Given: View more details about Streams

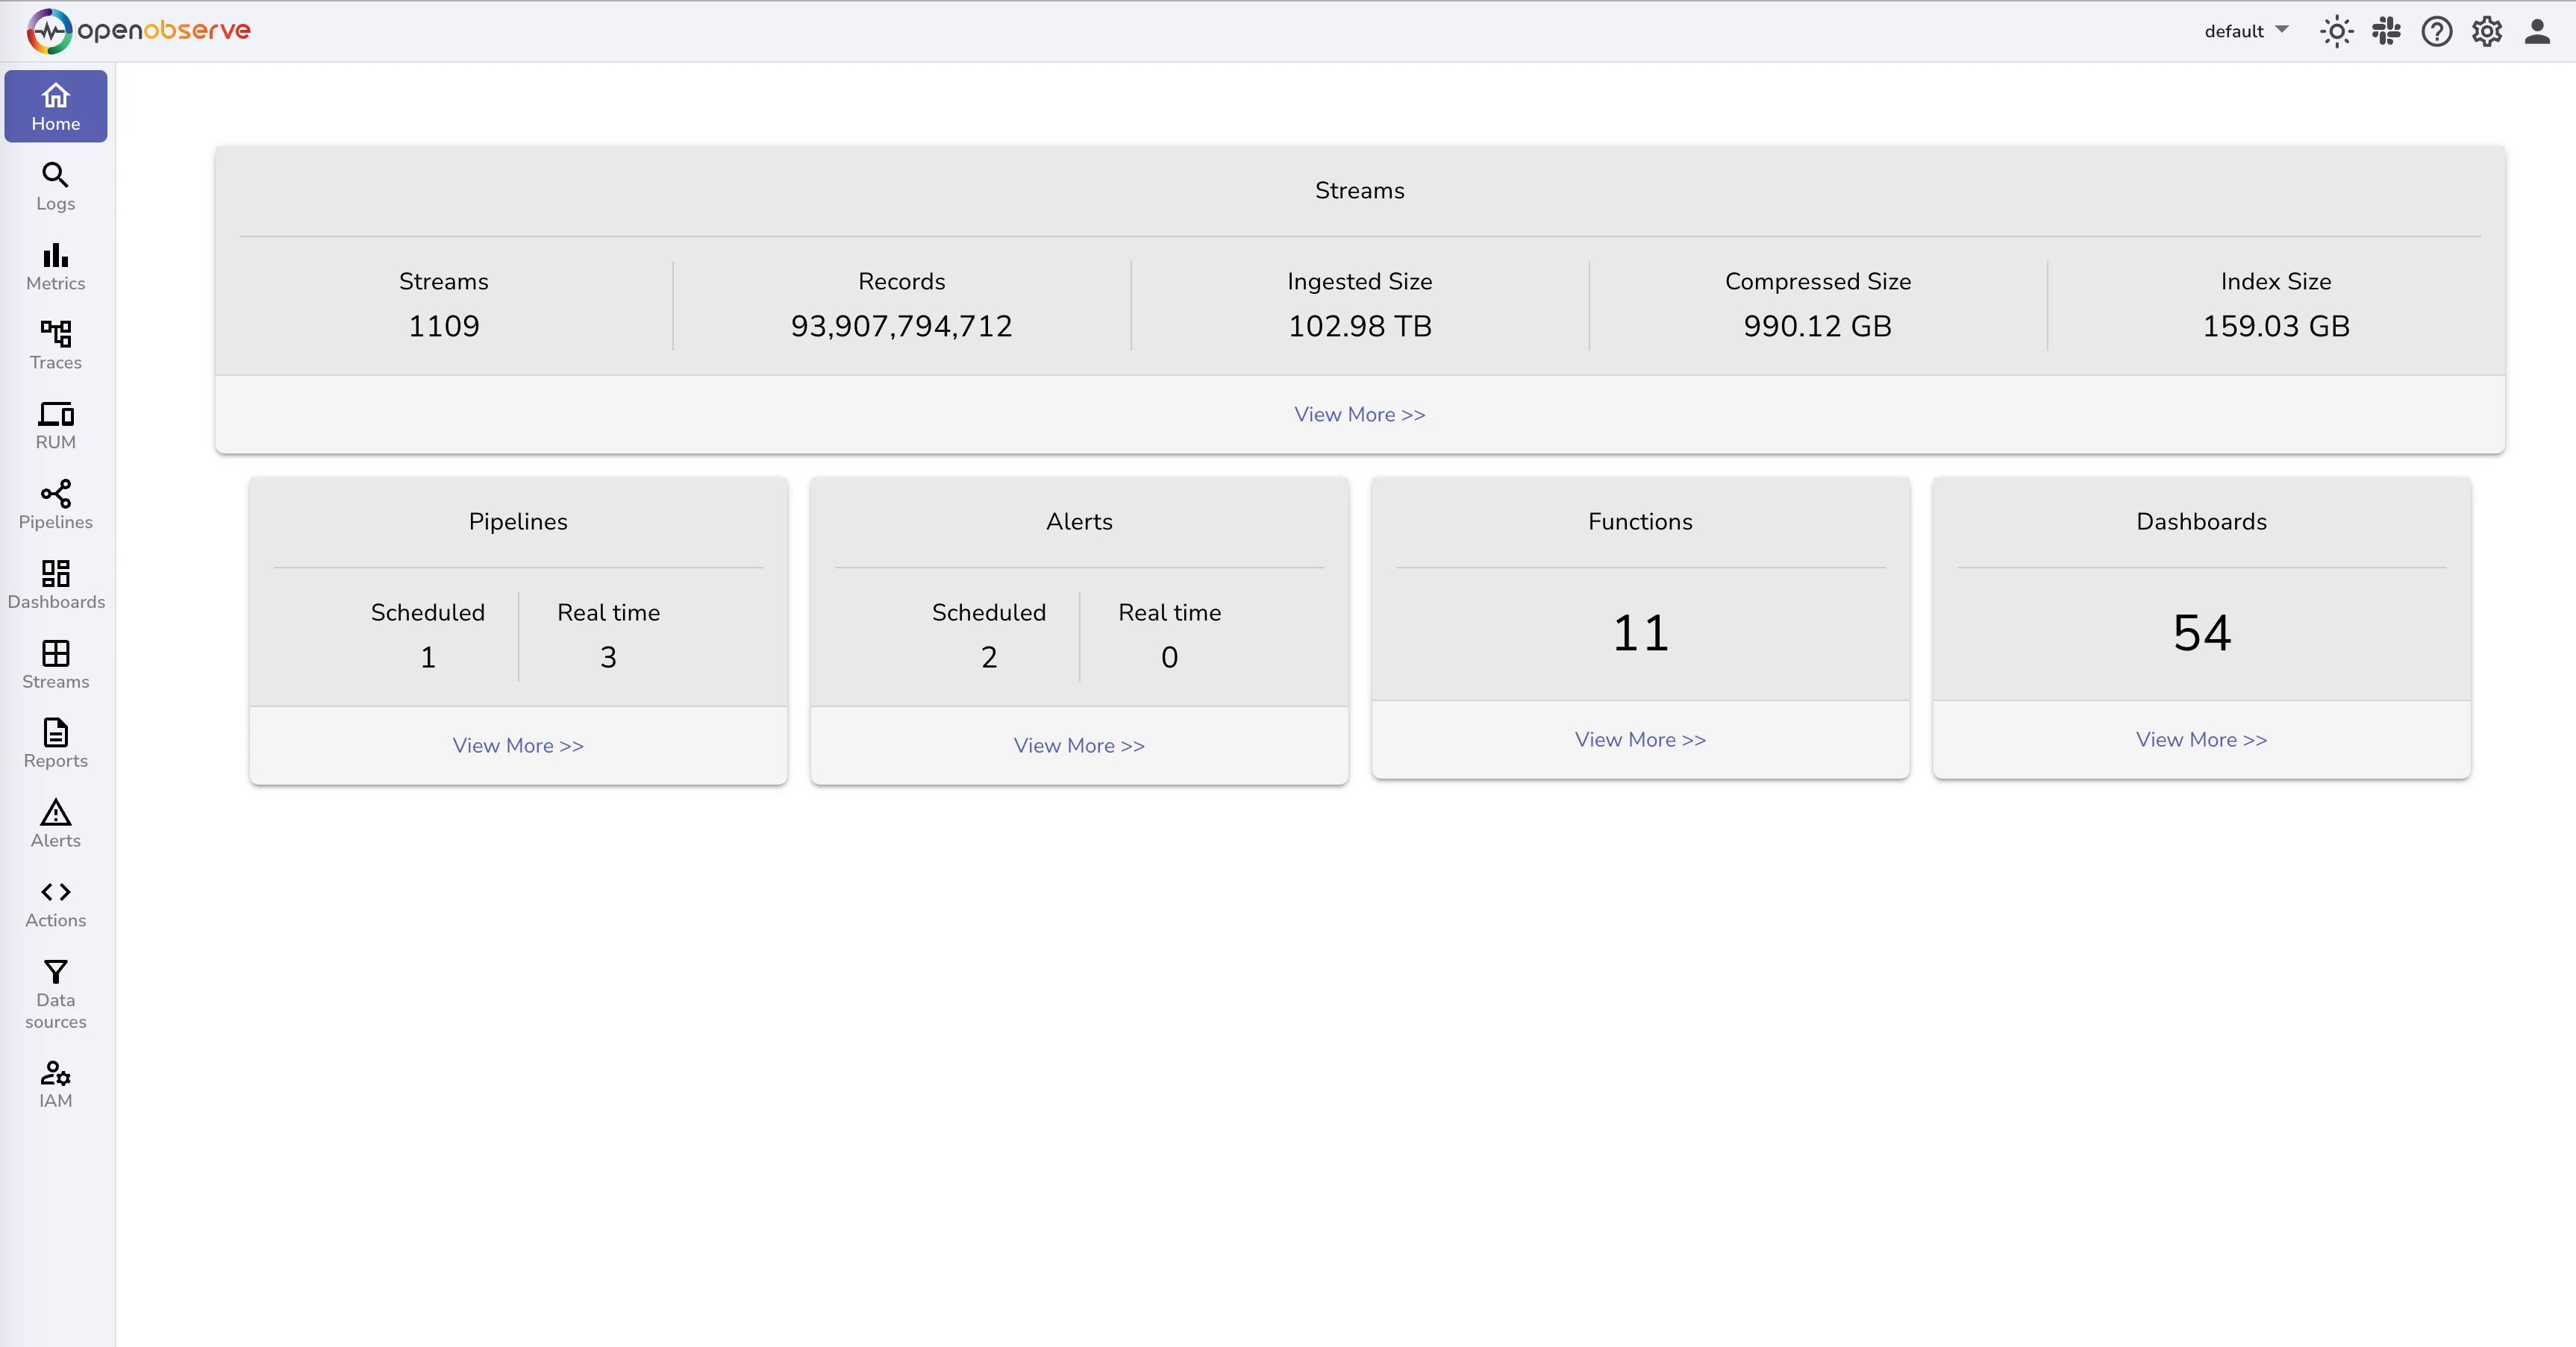Looking at the screenshot, I should click(1359, 414).
